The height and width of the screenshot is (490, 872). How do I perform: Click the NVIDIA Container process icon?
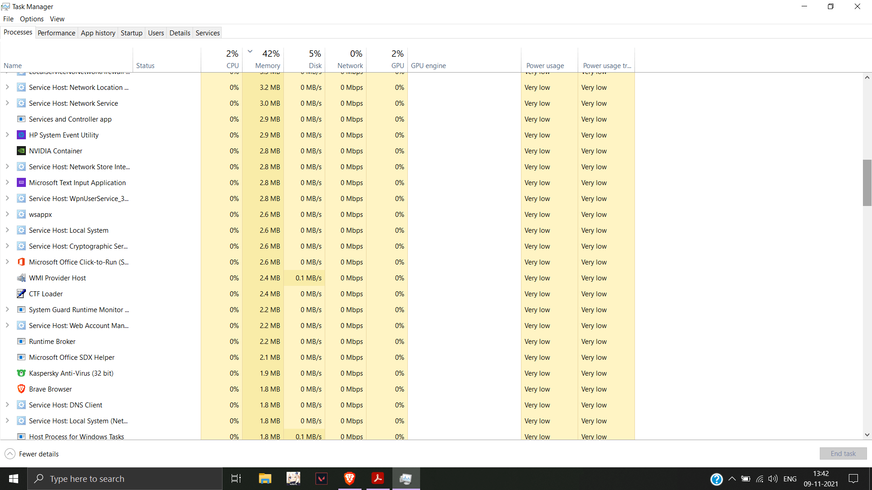(21, 151)
